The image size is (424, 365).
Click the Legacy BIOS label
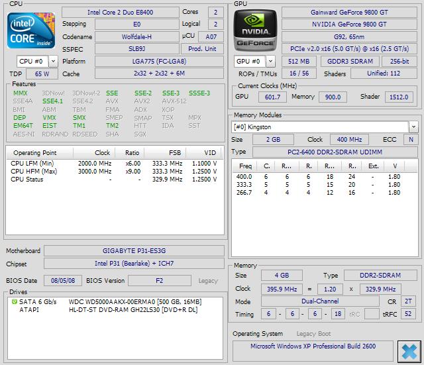(208, 281)
